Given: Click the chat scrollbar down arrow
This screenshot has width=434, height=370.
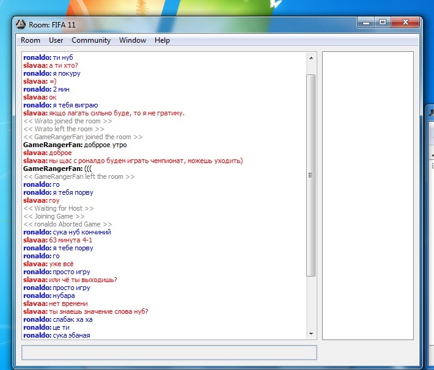Looking at the screenshot, I should point(311,334).
